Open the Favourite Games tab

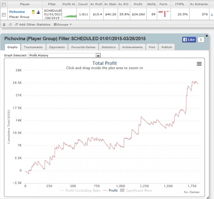83,47
